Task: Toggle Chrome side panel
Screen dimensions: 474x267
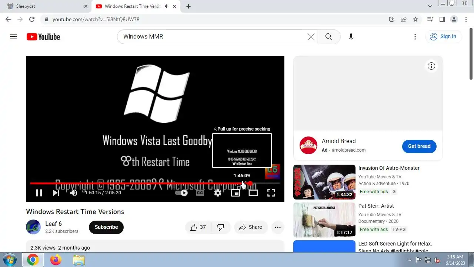Action: click(x=442, y=19)
